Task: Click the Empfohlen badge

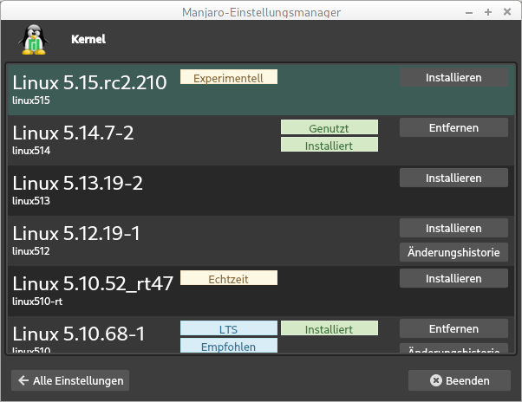Action: pos(229,346)
